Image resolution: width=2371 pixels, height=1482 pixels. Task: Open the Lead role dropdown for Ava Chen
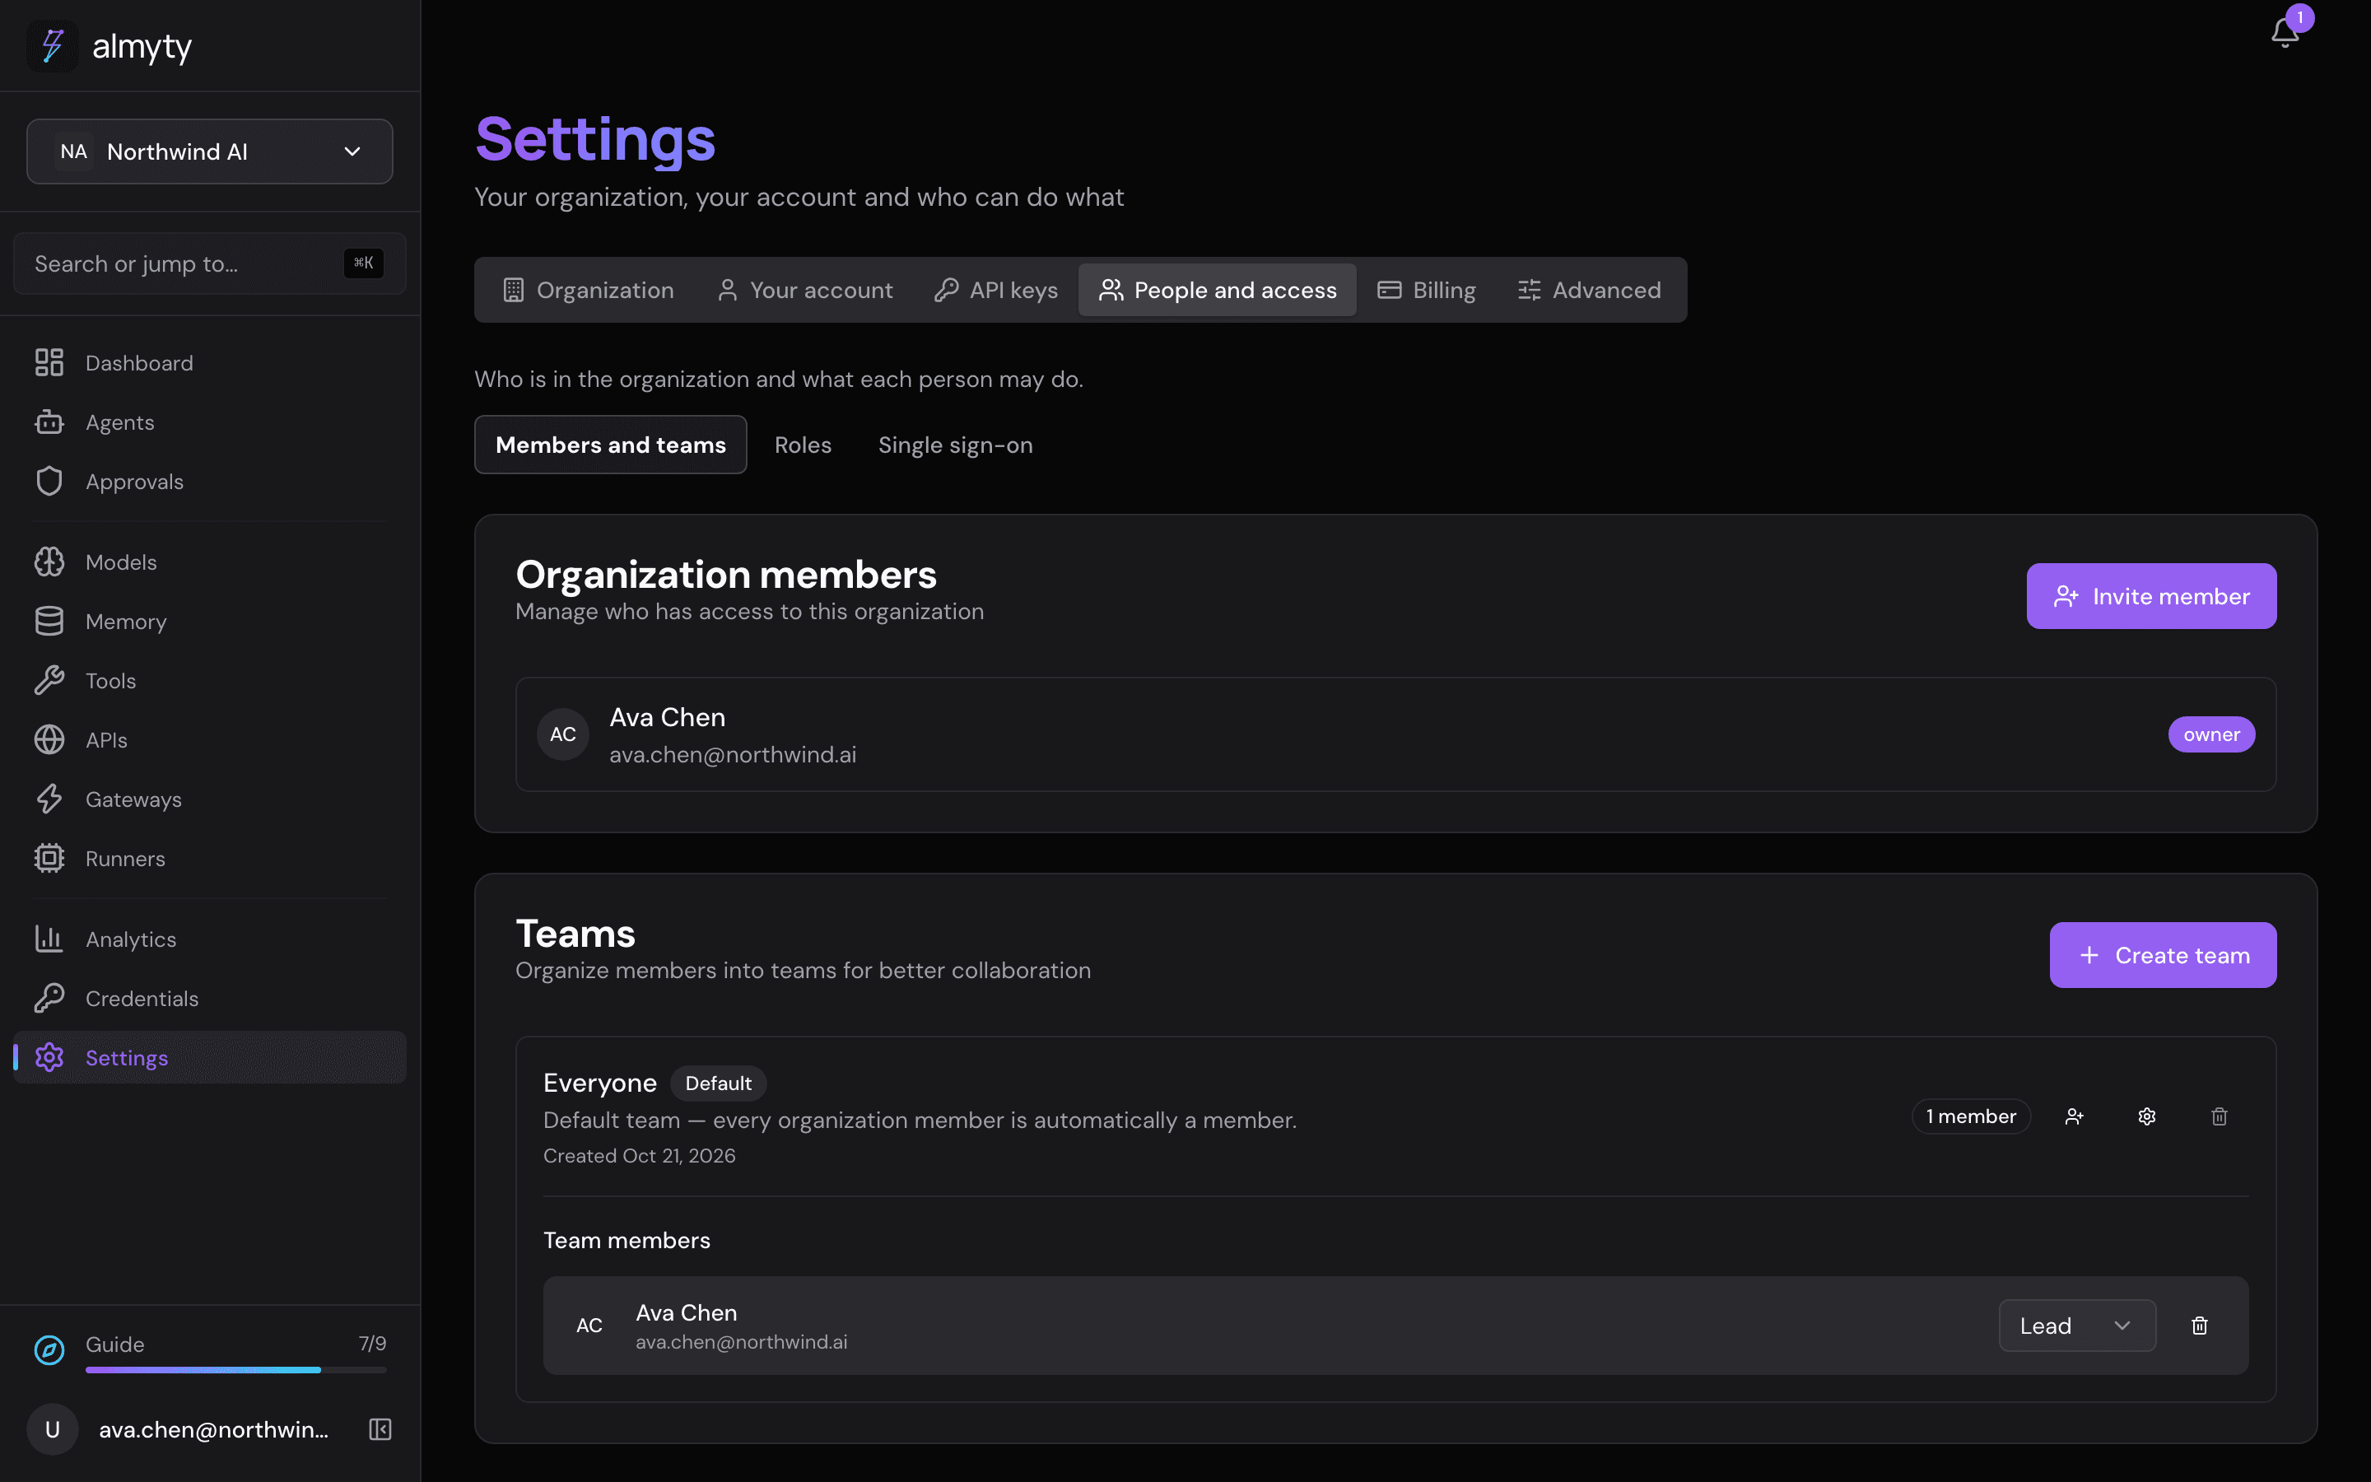(x=2077, y=1326)
